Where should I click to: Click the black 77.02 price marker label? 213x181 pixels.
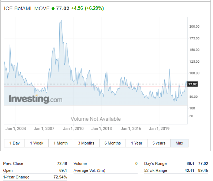click(193, 84)
